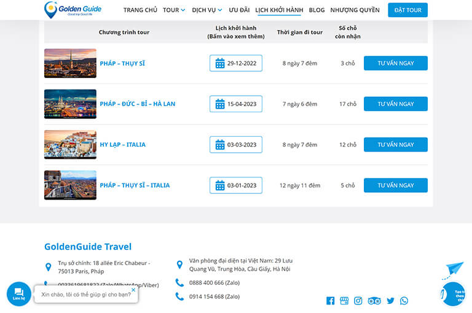The height and width of the screenshot is (313, 472).
Task: Click the GoldenGuide Travel footer heading
Action: 88,247
